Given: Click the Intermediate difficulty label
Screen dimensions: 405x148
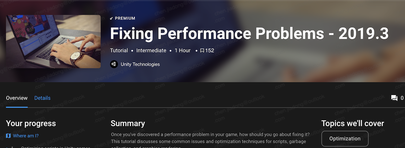Looking at the screenshot, I should (x=151, y=51).
